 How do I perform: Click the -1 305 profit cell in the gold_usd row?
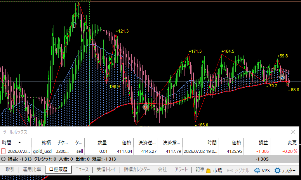(263, 151)
